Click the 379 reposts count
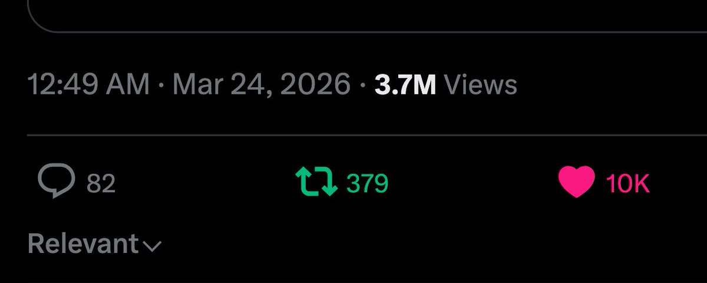The height and width of the screenshot is (283, 707). tap(368, 184)
